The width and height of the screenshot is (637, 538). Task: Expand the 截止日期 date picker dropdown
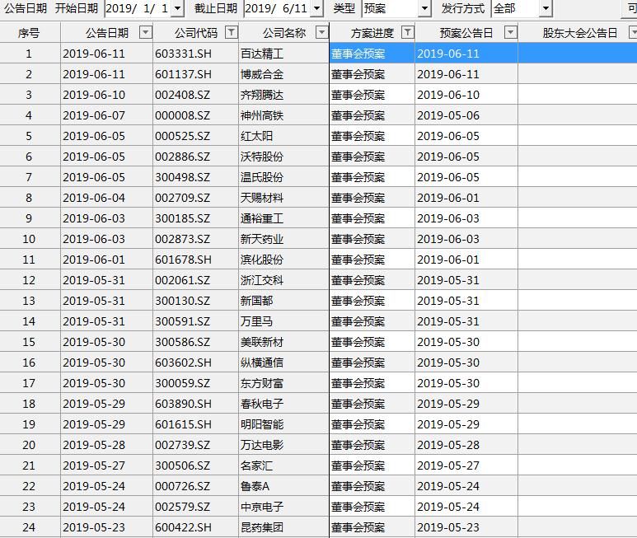[316, 9]
